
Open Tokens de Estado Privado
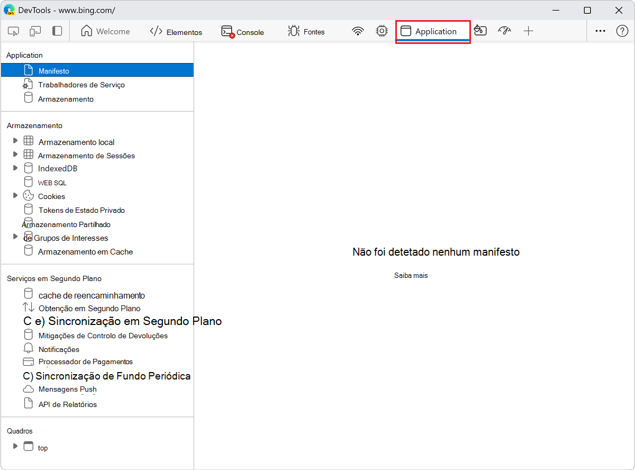click(81, 210)
